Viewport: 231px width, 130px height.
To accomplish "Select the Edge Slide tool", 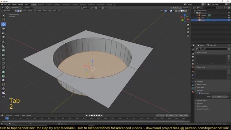I will pos(3,84).
